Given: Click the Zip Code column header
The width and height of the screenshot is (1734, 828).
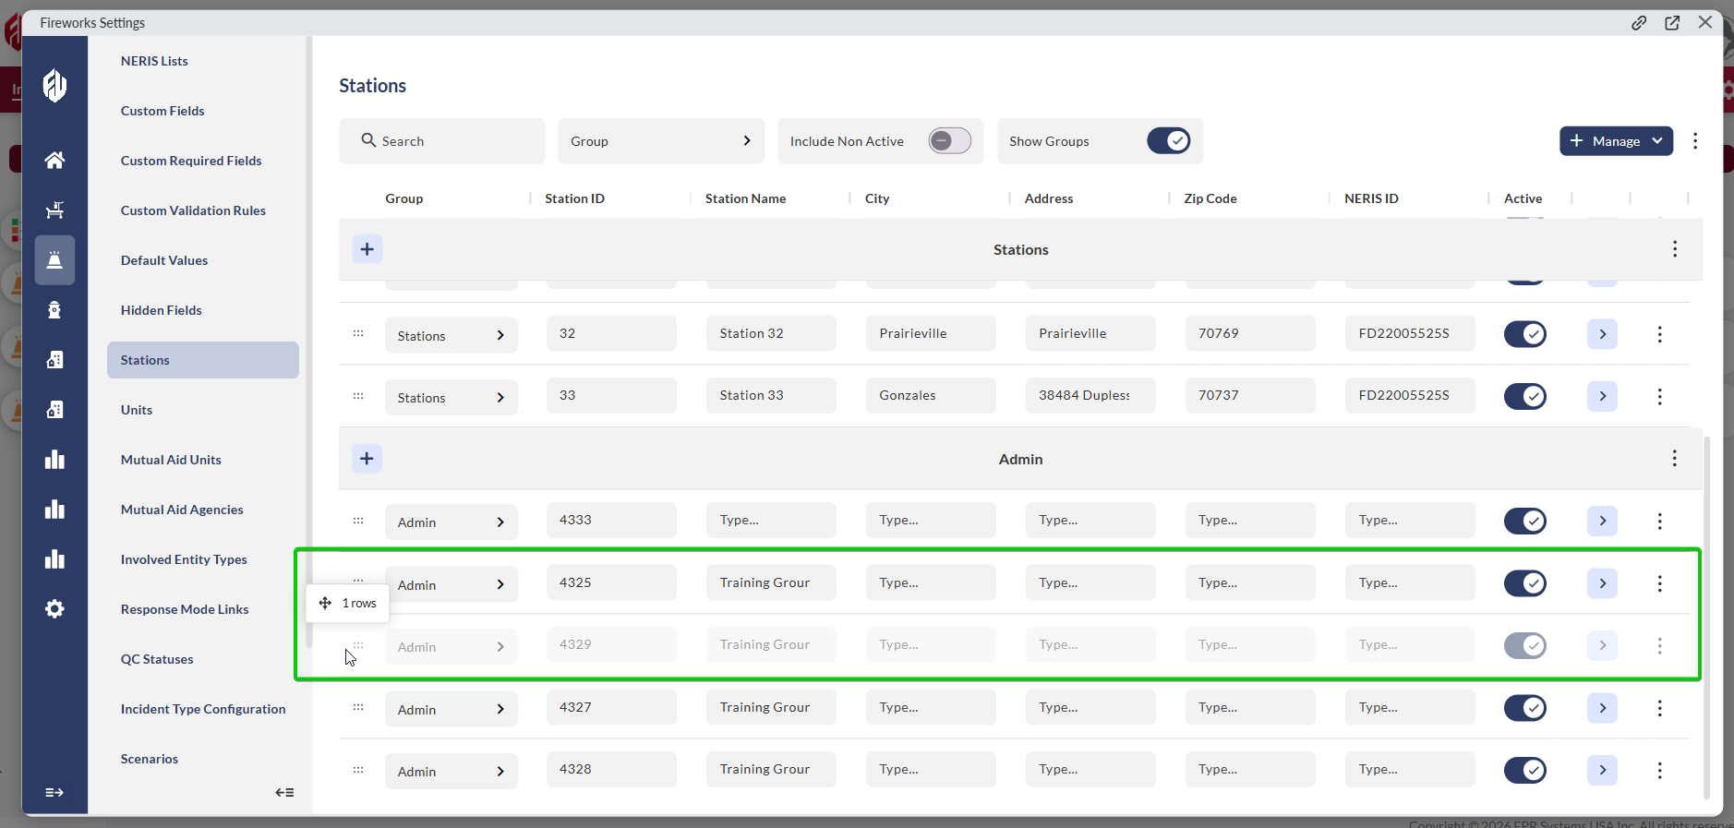Looking at the screenshot, I should (x=1210, y=198).
